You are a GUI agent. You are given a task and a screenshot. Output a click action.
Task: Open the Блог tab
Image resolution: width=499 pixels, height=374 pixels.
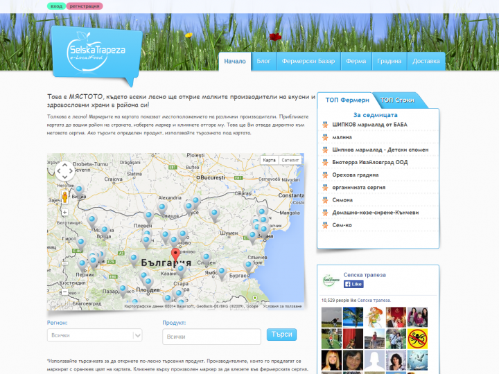[264, 61]
